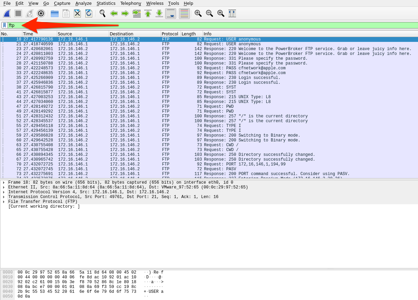Click the Find packet magnifier icon
Screen dimensions: 418x300
(x=102, y=13)
